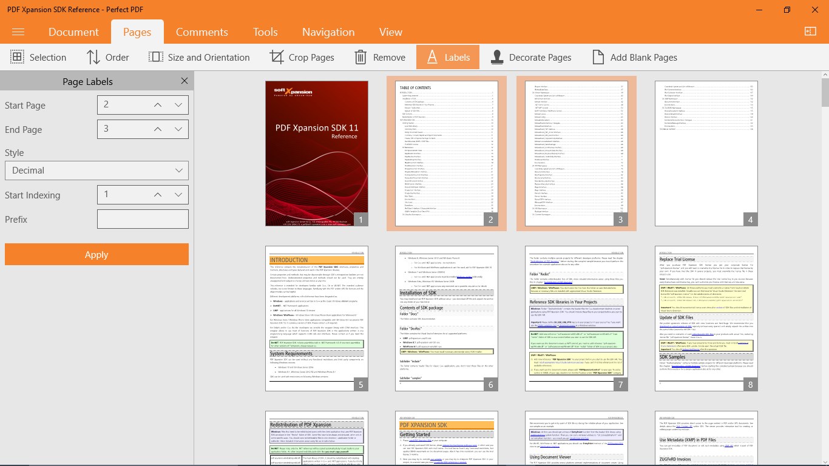Increase the Start Indexing value
The width and height of the screenshot is (829, 466).
tap(157, 195)
